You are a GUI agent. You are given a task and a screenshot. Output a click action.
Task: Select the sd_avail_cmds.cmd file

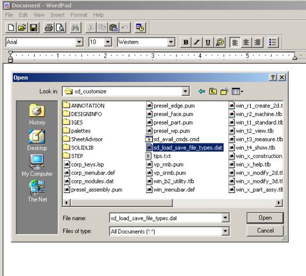point(173,139)
